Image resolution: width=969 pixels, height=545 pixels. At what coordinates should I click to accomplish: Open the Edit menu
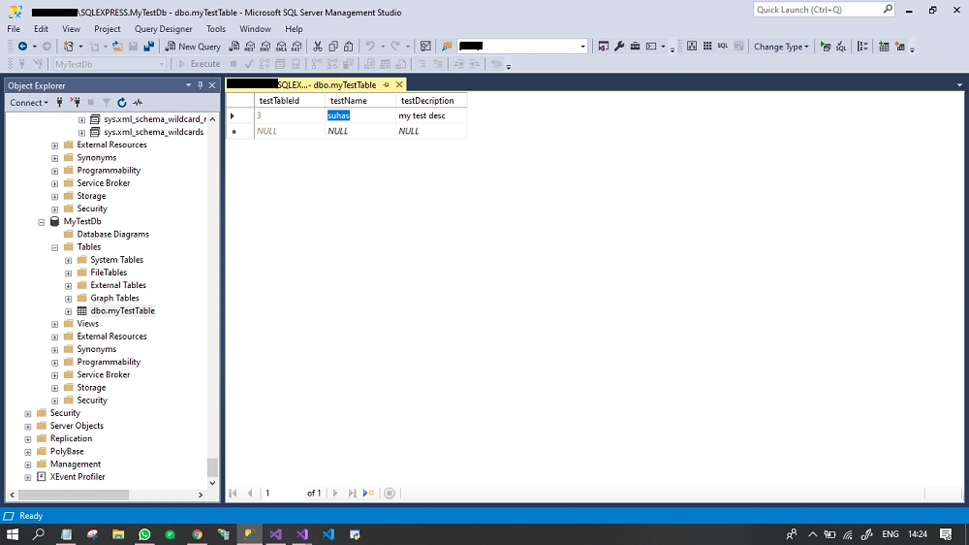click(x=41, y=29)
